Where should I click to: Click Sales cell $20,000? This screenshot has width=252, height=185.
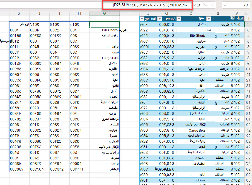coord(167,24)
